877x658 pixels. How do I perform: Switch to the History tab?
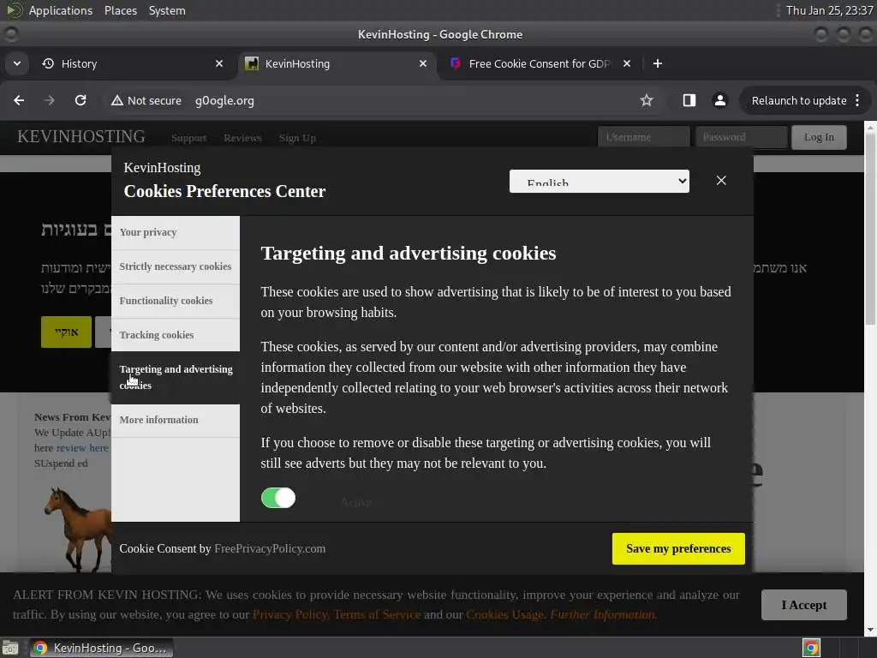(128, 63)
